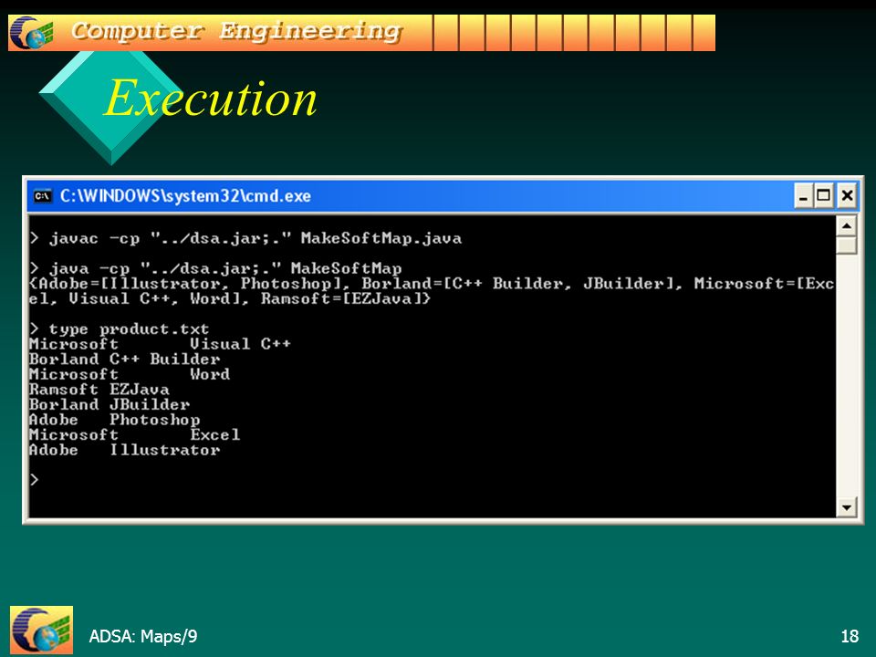Click the 'Adobe Photoshop' output row
This screenshot has height=657, width=876.
point(115,419)
